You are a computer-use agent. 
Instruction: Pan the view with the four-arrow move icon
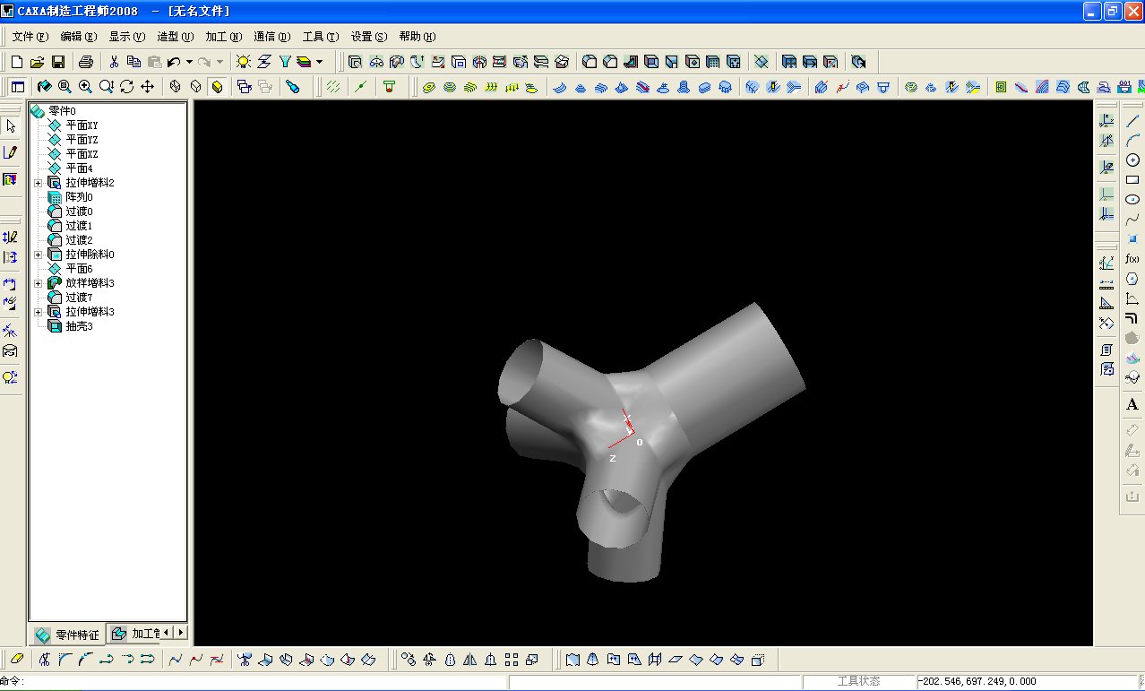[x=147, y=87]
